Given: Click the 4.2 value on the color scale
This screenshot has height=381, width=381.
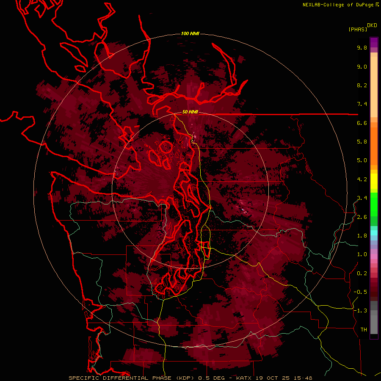Looking at the screenshot, I should (362, 179).
